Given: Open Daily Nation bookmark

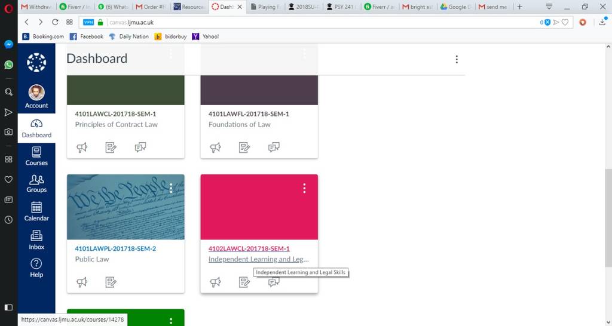Looking at the screenshot, I should (129, 36).
